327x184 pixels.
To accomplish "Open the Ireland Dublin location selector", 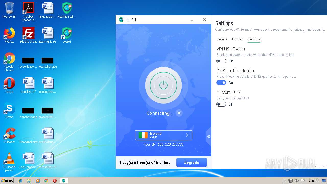I will point(163,135).
